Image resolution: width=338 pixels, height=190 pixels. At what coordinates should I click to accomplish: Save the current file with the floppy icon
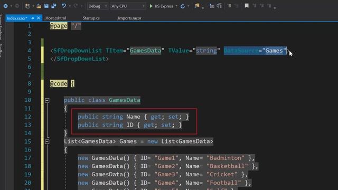click(x=46, y=6)
